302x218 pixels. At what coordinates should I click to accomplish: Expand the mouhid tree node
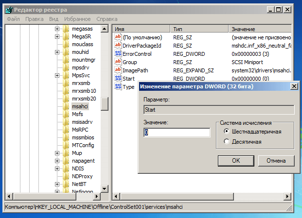click(57, 52)
